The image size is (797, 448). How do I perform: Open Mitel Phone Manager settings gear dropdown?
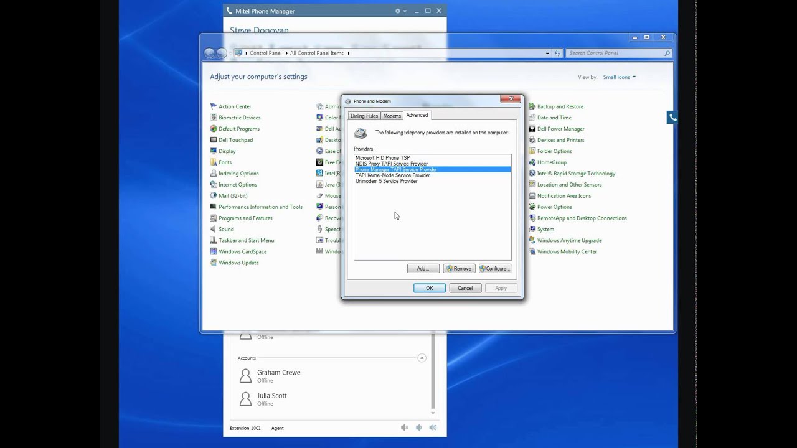(x=400, y=11)
